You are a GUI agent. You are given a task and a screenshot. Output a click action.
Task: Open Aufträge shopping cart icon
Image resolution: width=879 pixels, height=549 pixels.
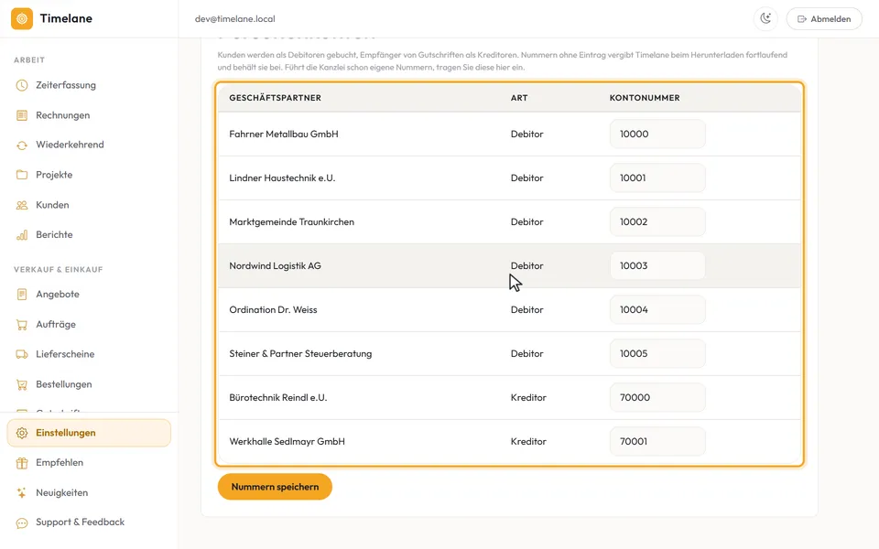point(22,324)
